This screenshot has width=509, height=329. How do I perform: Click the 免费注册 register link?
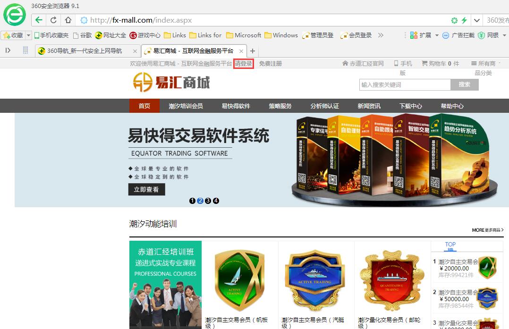(271, 64)
